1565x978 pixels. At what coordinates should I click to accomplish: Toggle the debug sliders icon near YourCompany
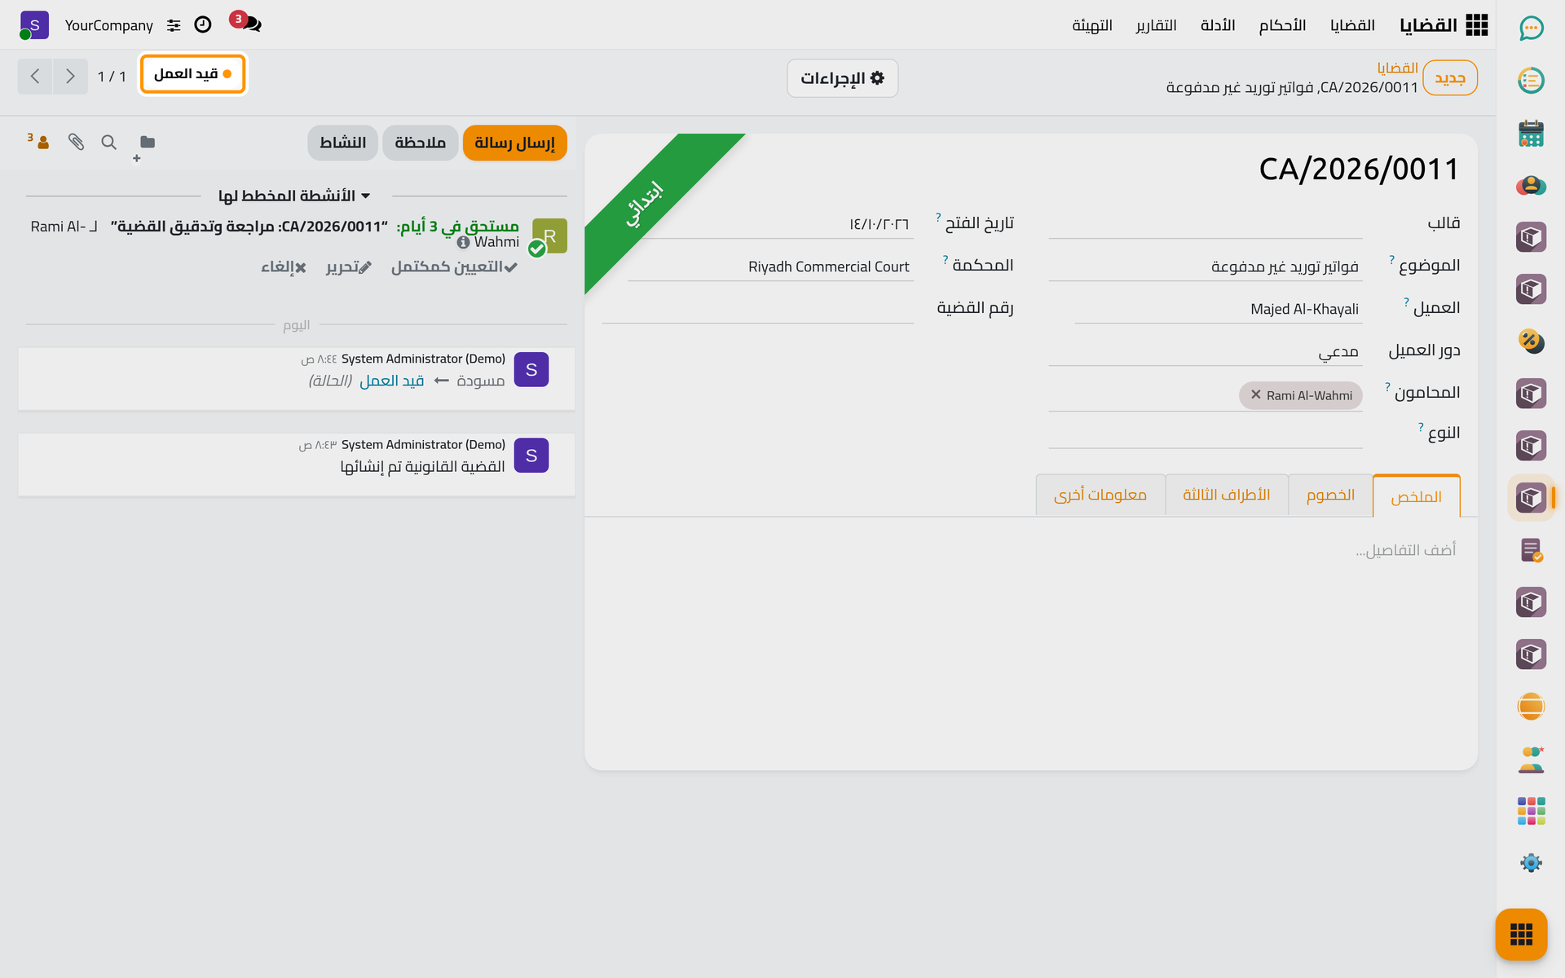[174, 25]
